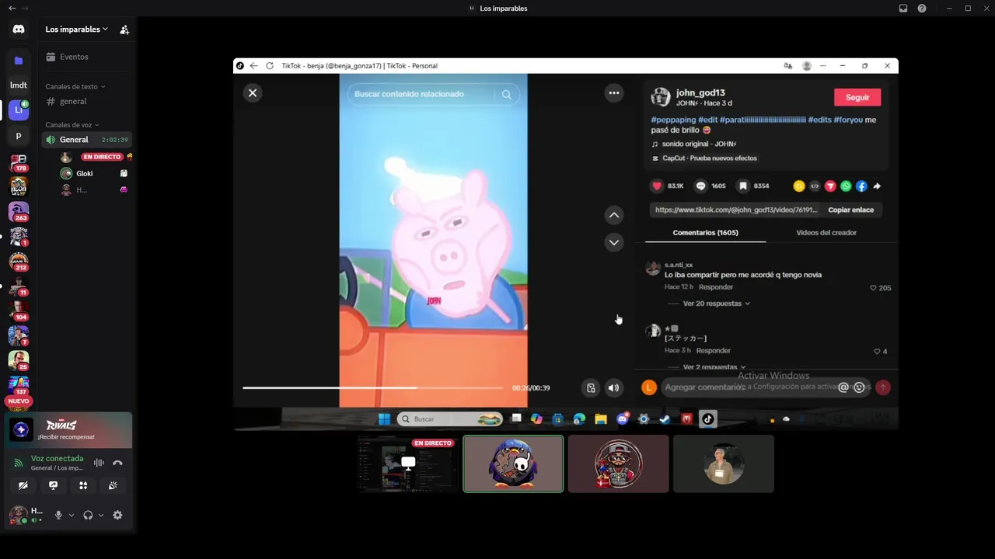Share the video to Facebook
This screenshot has width=995, height=559.
click(861, 186)
